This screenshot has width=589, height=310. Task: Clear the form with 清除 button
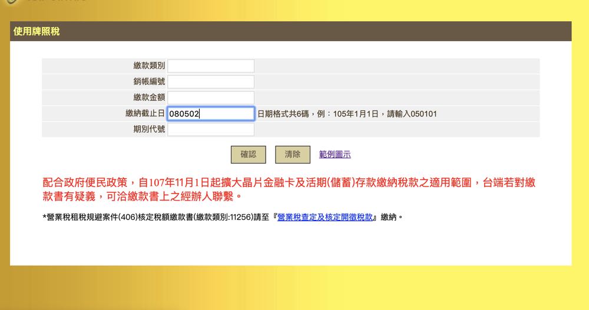[x=293, y=155]
